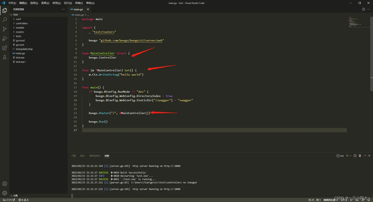The width and height of the screenshot is (373, 202).
Task: Open the 编辑(E) Edit menu
Action: 23,3
